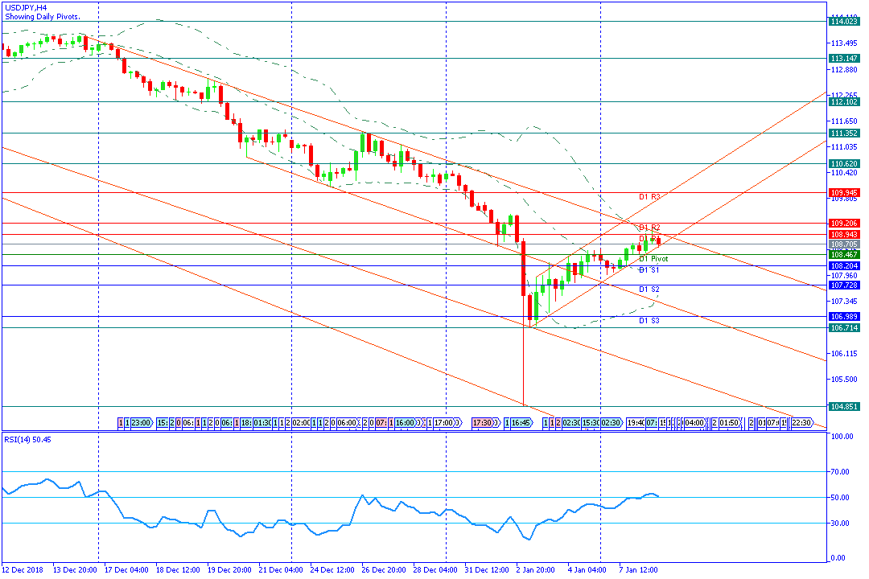Image resolution: width=869 pixels, height=579 pixels.
Task: Click the 22:30 event marker
Action: 802,423
